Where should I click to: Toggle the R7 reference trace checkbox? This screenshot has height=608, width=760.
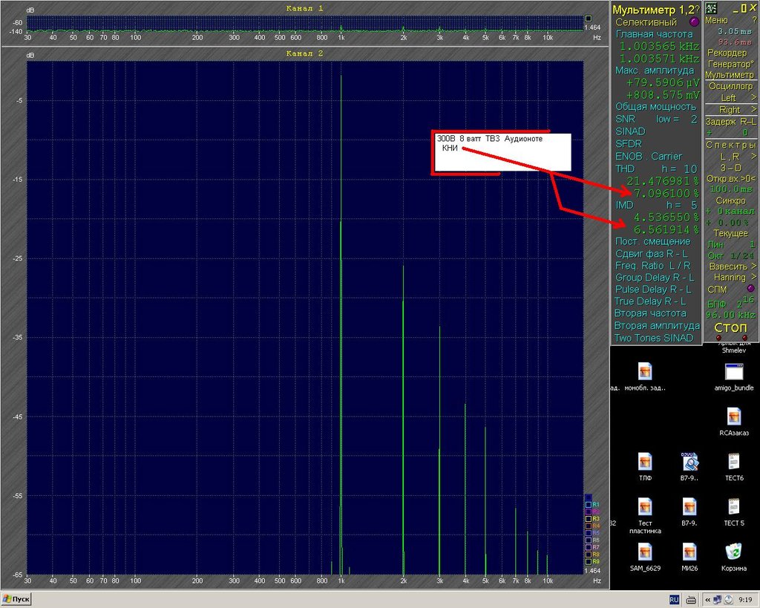[589, 547]
